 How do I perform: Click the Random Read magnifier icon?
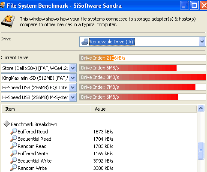14,146
